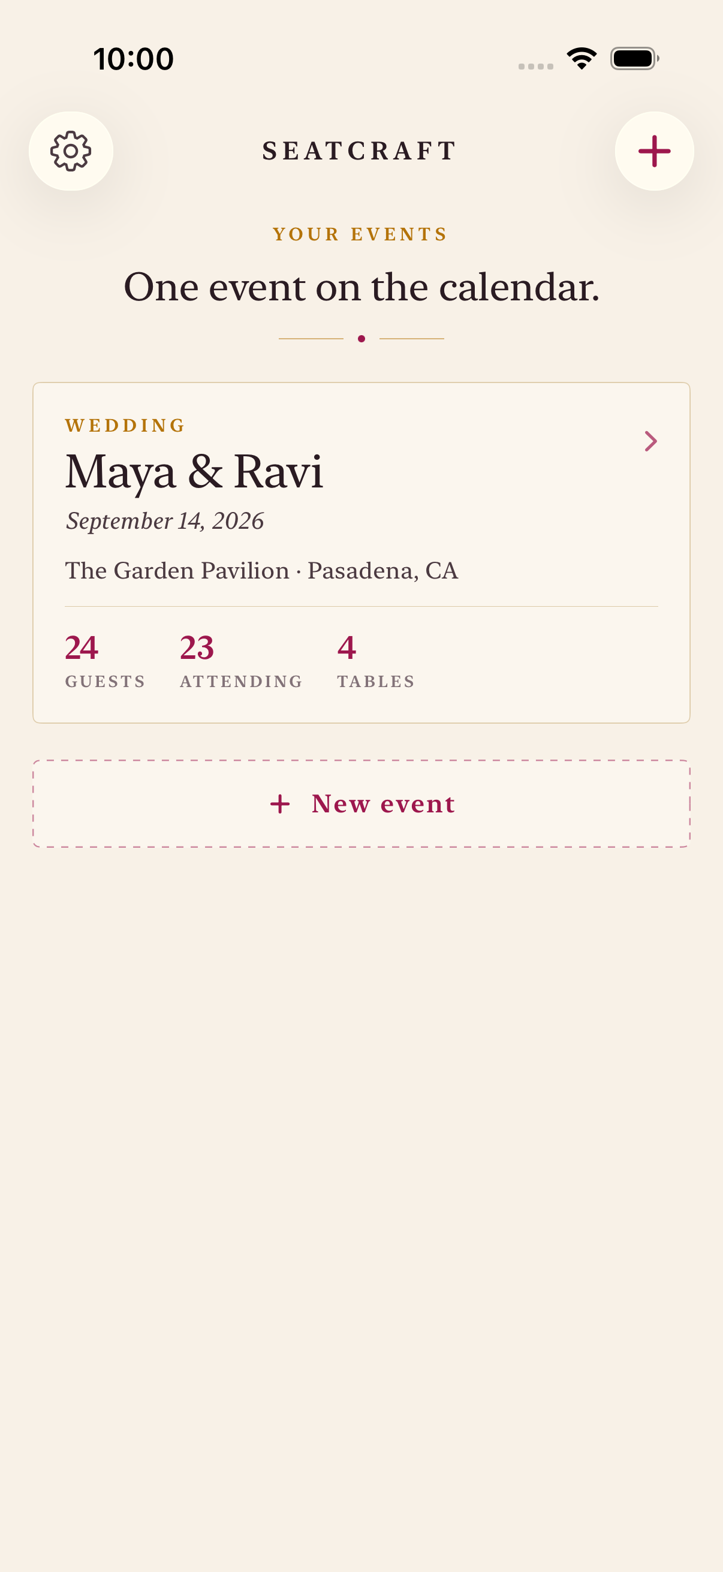The height and width of the screenshot is (1572, 723).
Task: Click the One event on the calendar heading
Action: click(x=362, y=287)
